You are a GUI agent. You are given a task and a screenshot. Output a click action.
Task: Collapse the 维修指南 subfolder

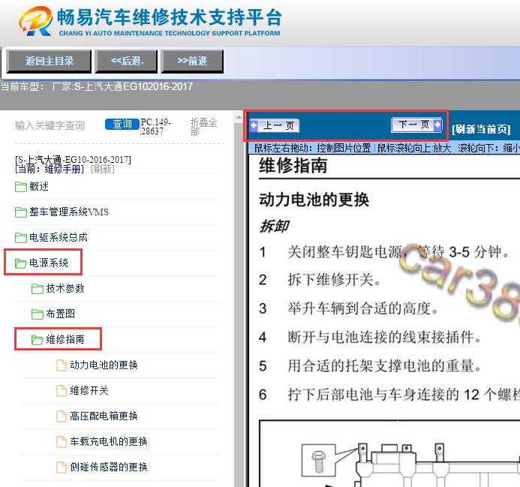coord(65,339)
